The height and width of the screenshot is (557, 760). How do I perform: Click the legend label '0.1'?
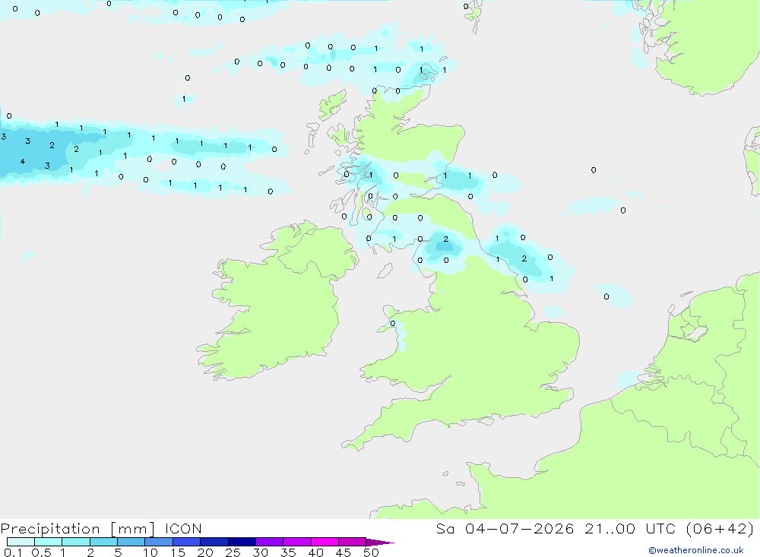13,552
